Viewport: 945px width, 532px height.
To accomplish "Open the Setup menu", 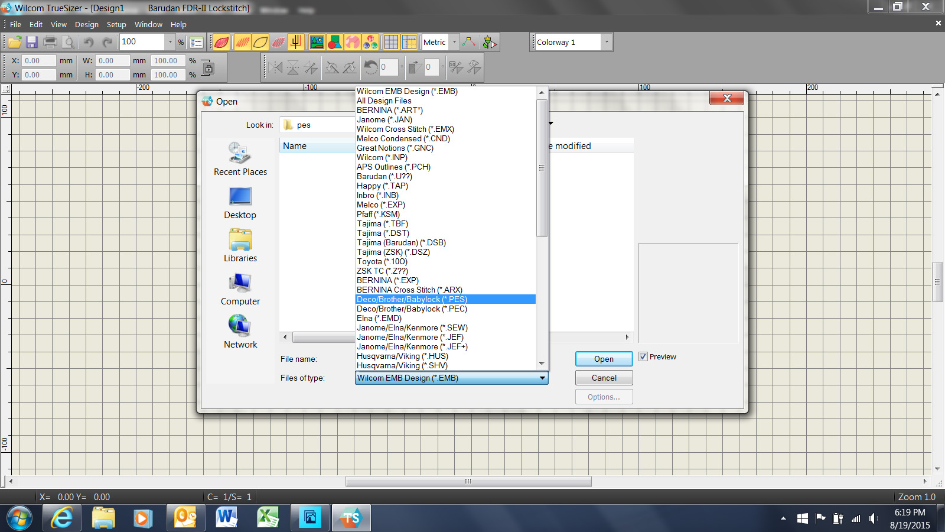I will click(116, 24).
